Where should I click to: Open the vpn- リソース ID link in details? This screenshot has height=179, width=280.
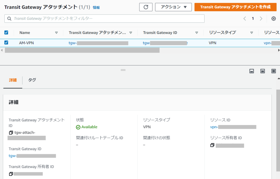[233, 127]
